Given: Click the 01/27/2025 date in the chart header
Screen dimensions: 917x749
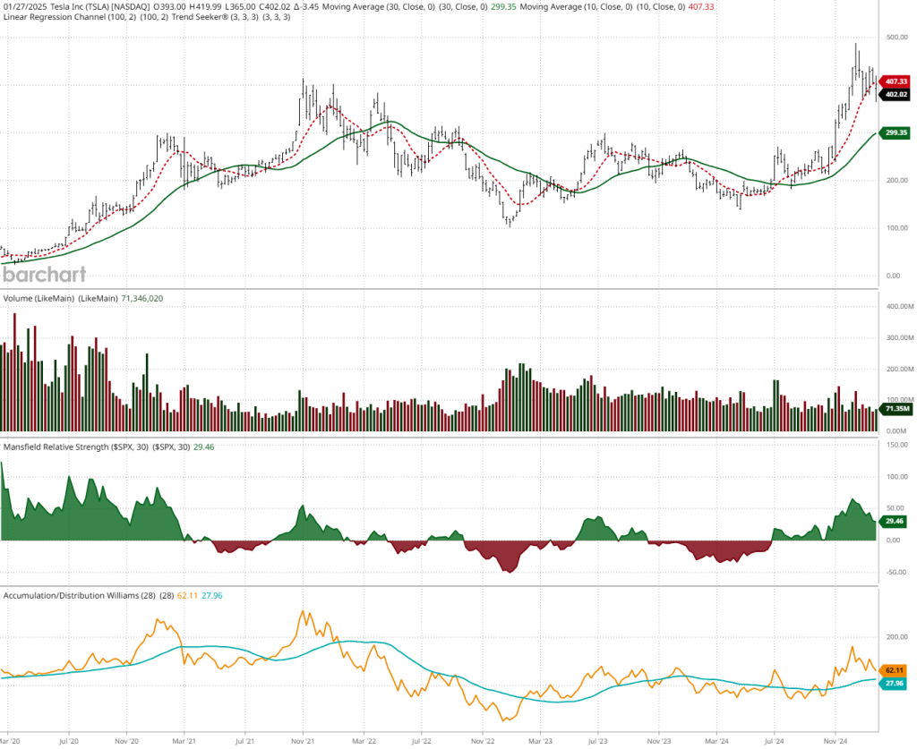Looking at the screenshot, I should (21, 6).
